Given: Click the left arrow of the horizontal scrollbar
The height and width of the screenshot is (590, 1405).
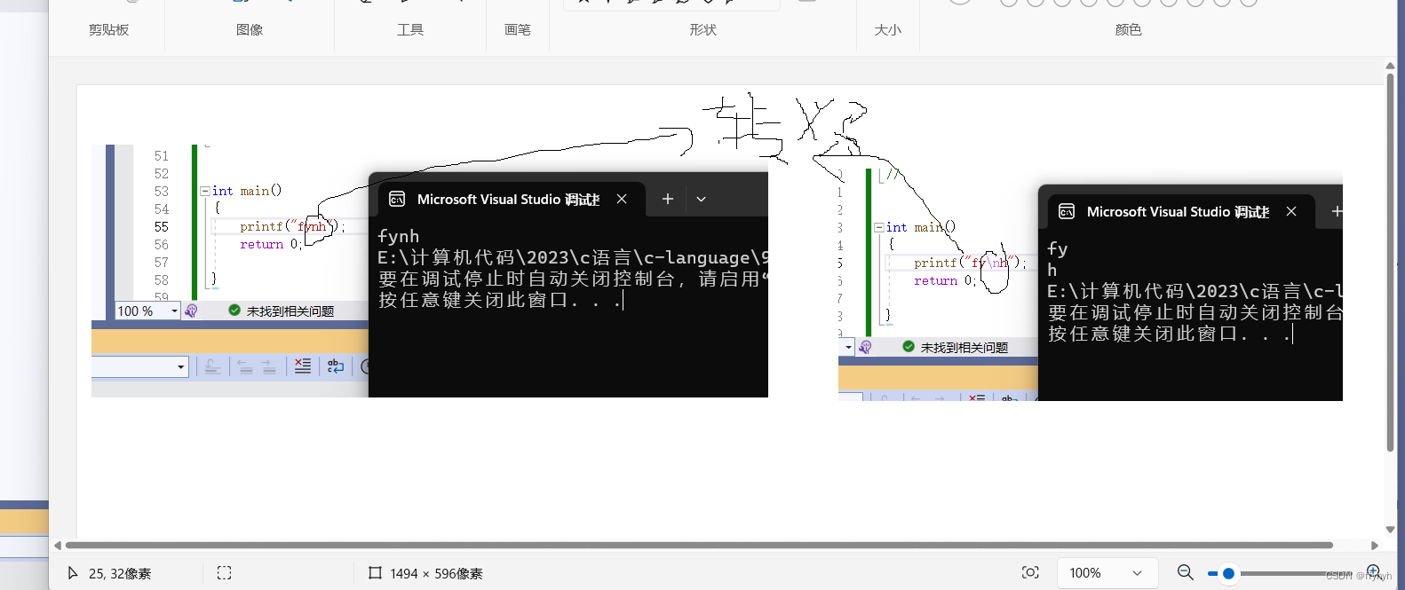Looking at the screenshot, I should click(58, 545).
